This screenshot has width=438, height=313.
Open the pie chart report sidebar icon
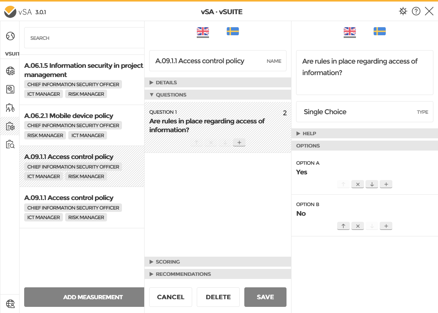10,89
